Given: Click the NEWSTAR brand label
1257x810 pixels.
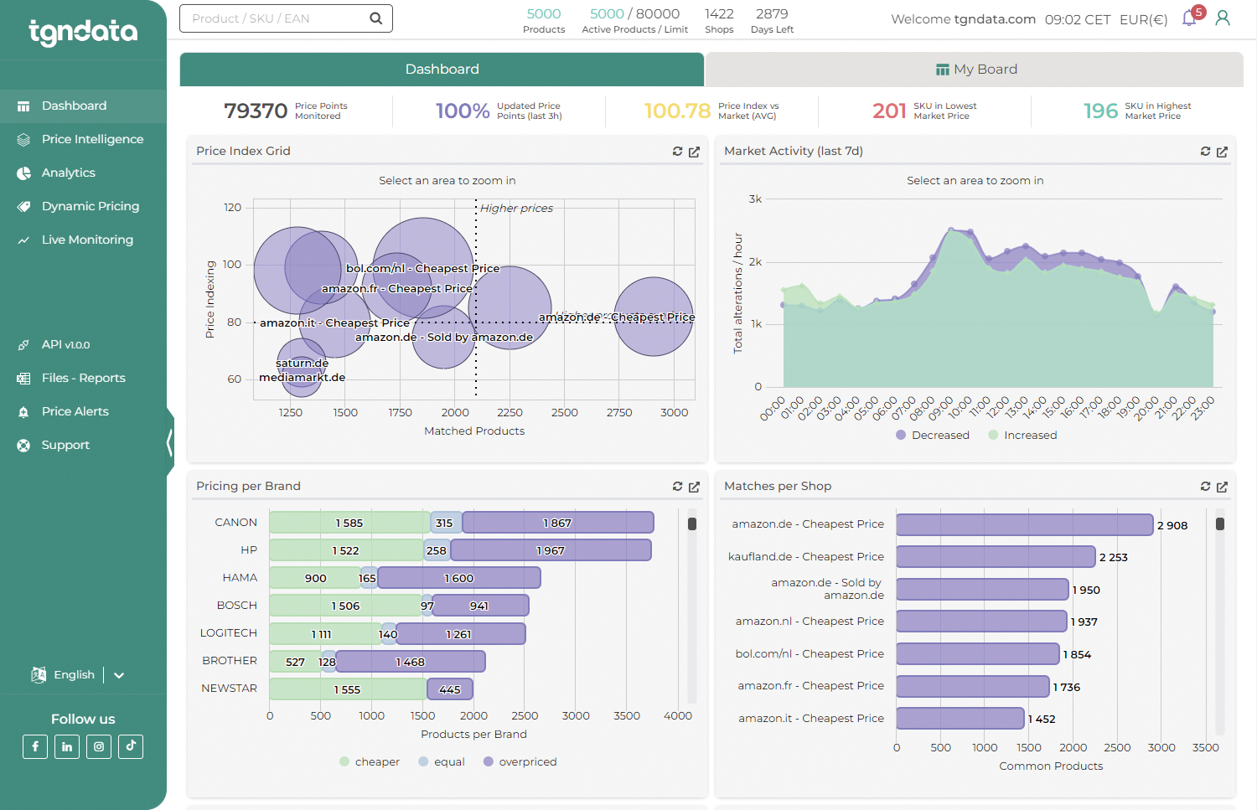Looking at the screenshot, I should pyautogui.click(x=229, y=689).
